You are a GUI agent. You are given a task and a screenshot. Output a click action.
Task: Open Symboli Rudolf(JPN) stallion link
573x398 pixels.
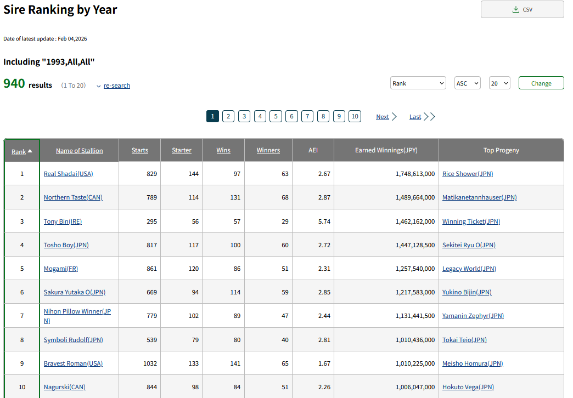[x=74, y=340]
